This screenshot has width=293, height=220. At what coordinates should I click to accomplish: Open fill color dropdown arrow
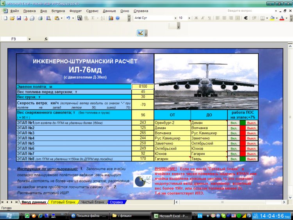pyautogui.click(x=277, y=18)
